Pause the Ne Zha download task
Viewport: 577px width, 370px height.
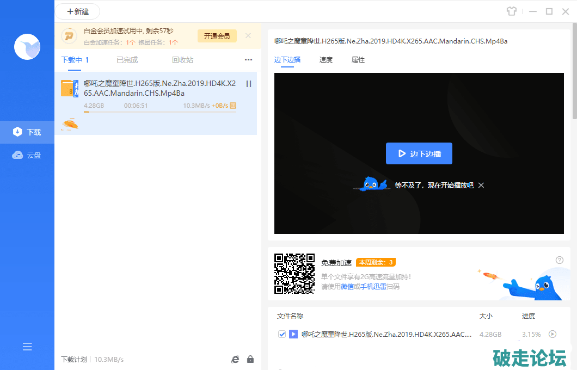249,84
